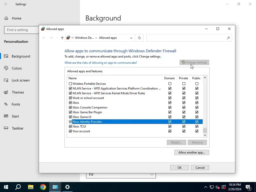Viewport: 256px width, 192px height.
Task: Open network status tray icon
Action: click(212, 187)
